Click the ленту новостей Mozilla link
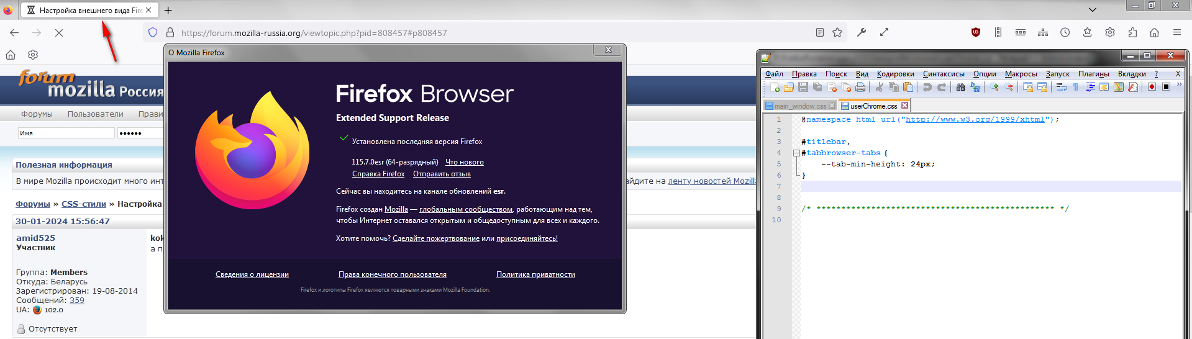Viewport: 1192px width, 339px height. (712, 181)
